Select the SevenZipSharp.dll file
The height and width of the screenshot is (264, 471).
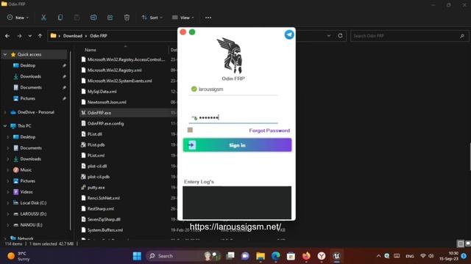click(104, 219)
